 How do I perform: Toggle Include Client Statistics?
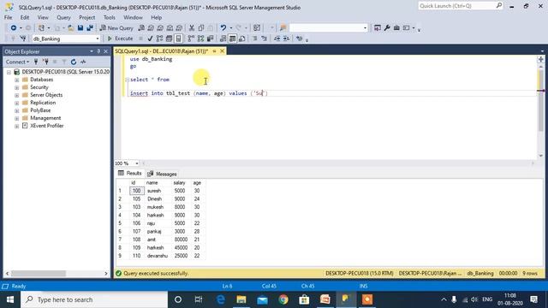point(210,38)
